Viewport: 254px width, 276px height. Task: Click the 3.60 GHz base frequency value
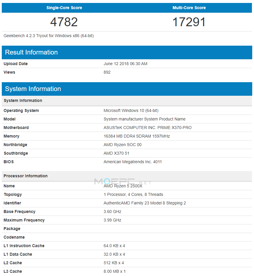click(x=112, y=211)
